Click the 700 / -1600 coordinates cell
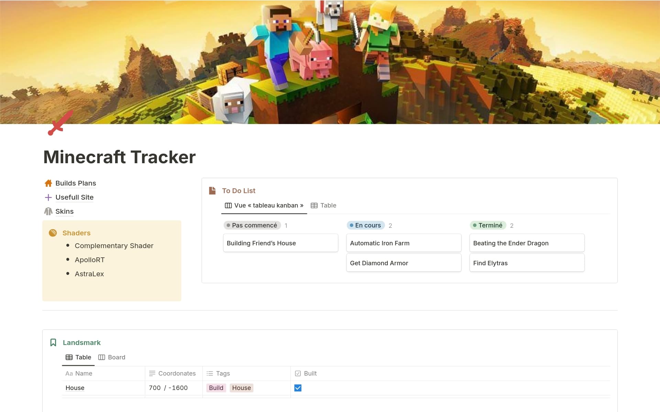Viewport: 660px width, 412px height. click(x=174, y=388)
